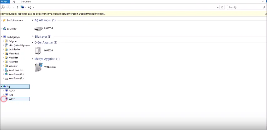
Task: Click the ILKE computer icon
Action: (x=6, y=95)
